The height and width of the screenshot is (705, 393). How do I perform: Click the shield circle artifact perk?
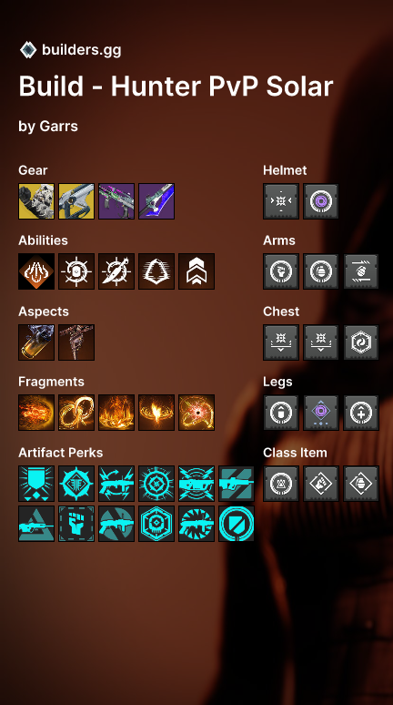coord(237,524)
